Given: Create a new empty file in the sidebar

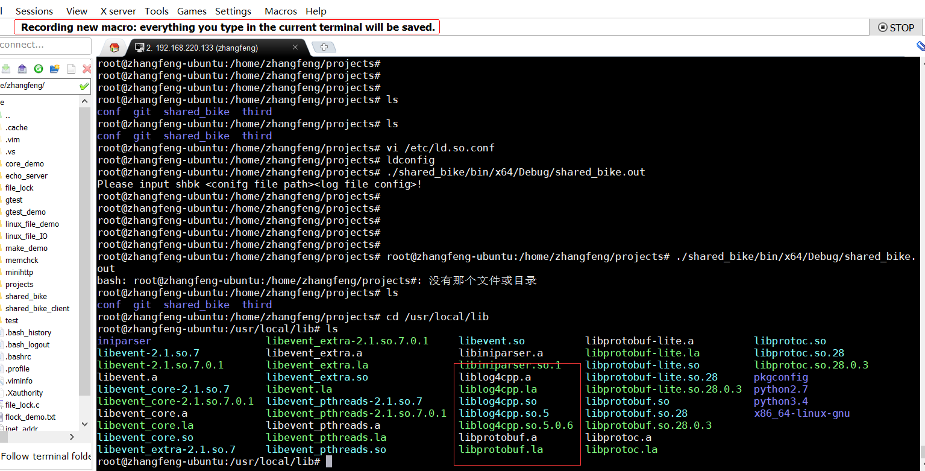Looking at the screenshot, I should (71, 68).
